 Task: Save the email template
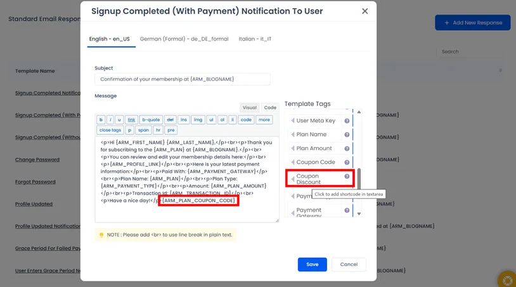(x=313, y=264)
